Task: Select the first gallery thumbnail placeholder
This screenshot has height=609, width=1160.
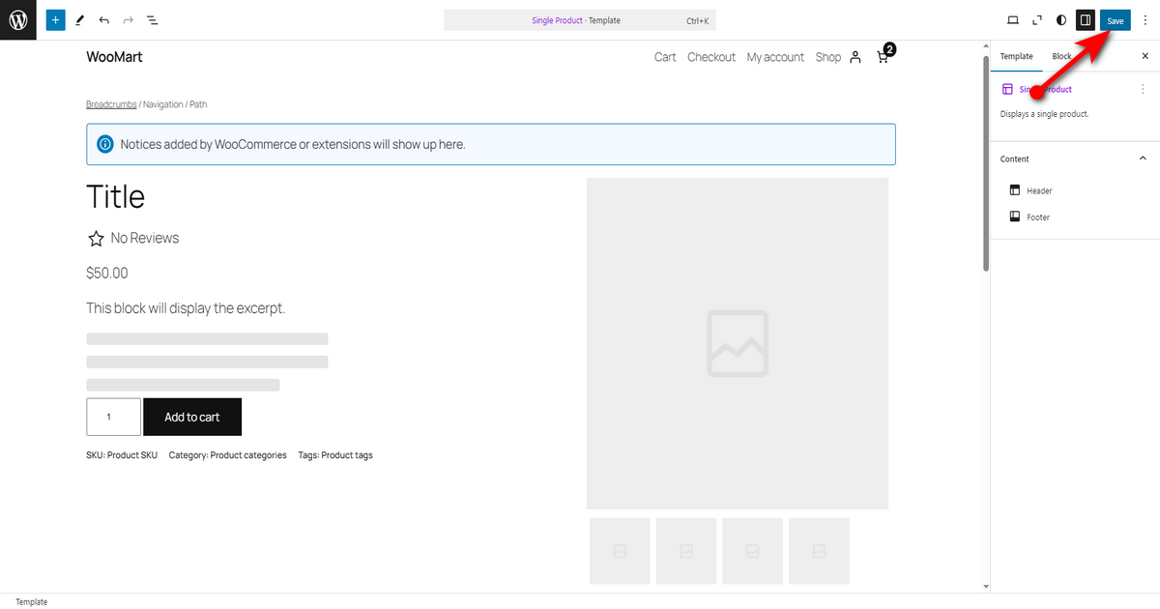Action: point(620,551)
